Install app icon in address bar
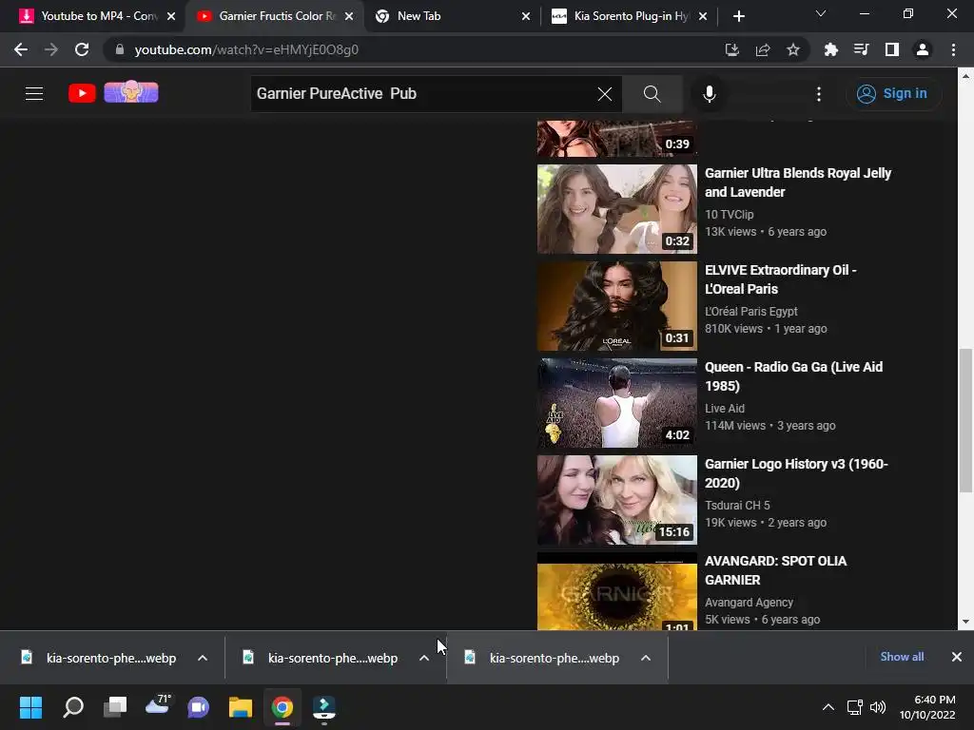 tap(731, 49)
